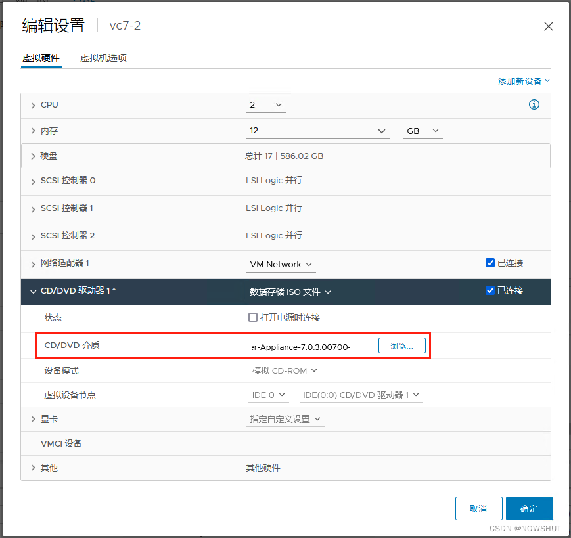
Task: Open the GB memory unit dropdown
Action: [x=423, y=131]
